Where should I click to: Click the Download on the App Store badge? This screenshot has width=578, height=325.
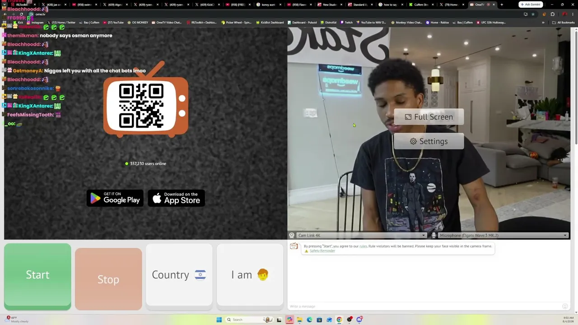coord(177,198)
